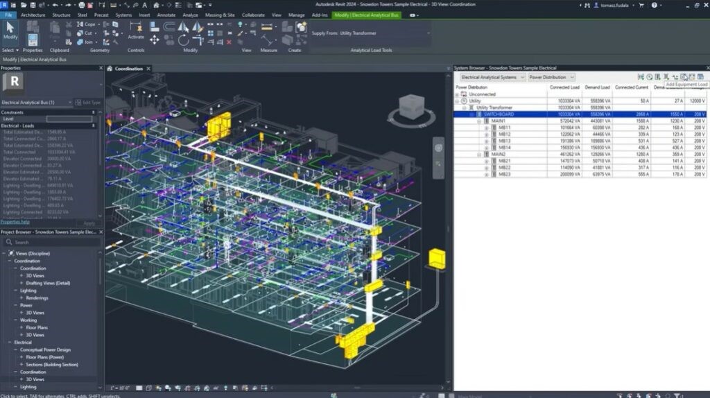The width and height of the screenshot is (710, 398).
Task: Open the Systems ribbon tab
Action: click(123, 15)
